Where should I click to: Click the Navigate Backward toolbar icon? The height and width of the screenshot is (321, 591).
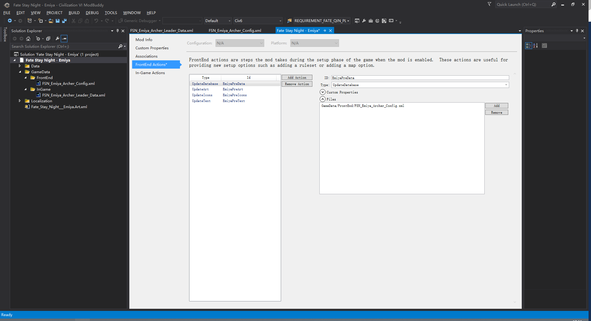[10, 21]
